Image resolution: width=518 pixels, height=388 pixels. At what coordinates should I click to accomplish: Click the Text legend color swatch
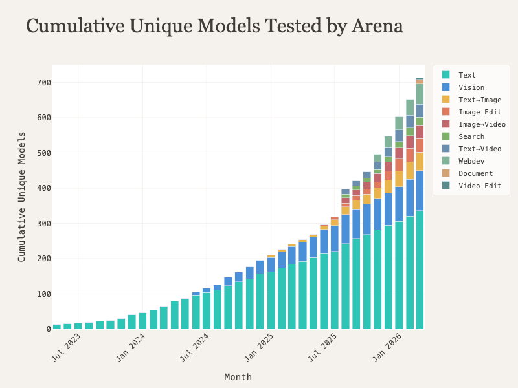445,75
